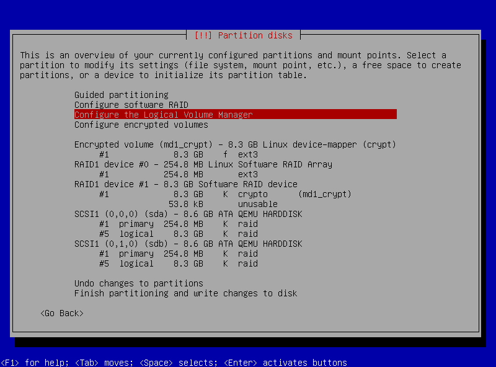Pick sda #1 primary raid partition
The height and width of the screenshot is (367, 496).
pyautogui.click(x=179, y=224)
